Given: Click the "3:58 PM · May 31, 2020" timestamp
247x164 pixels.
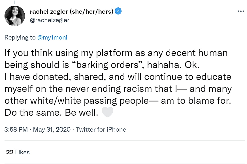Looking at the screenshot, I should pos(37,130).
